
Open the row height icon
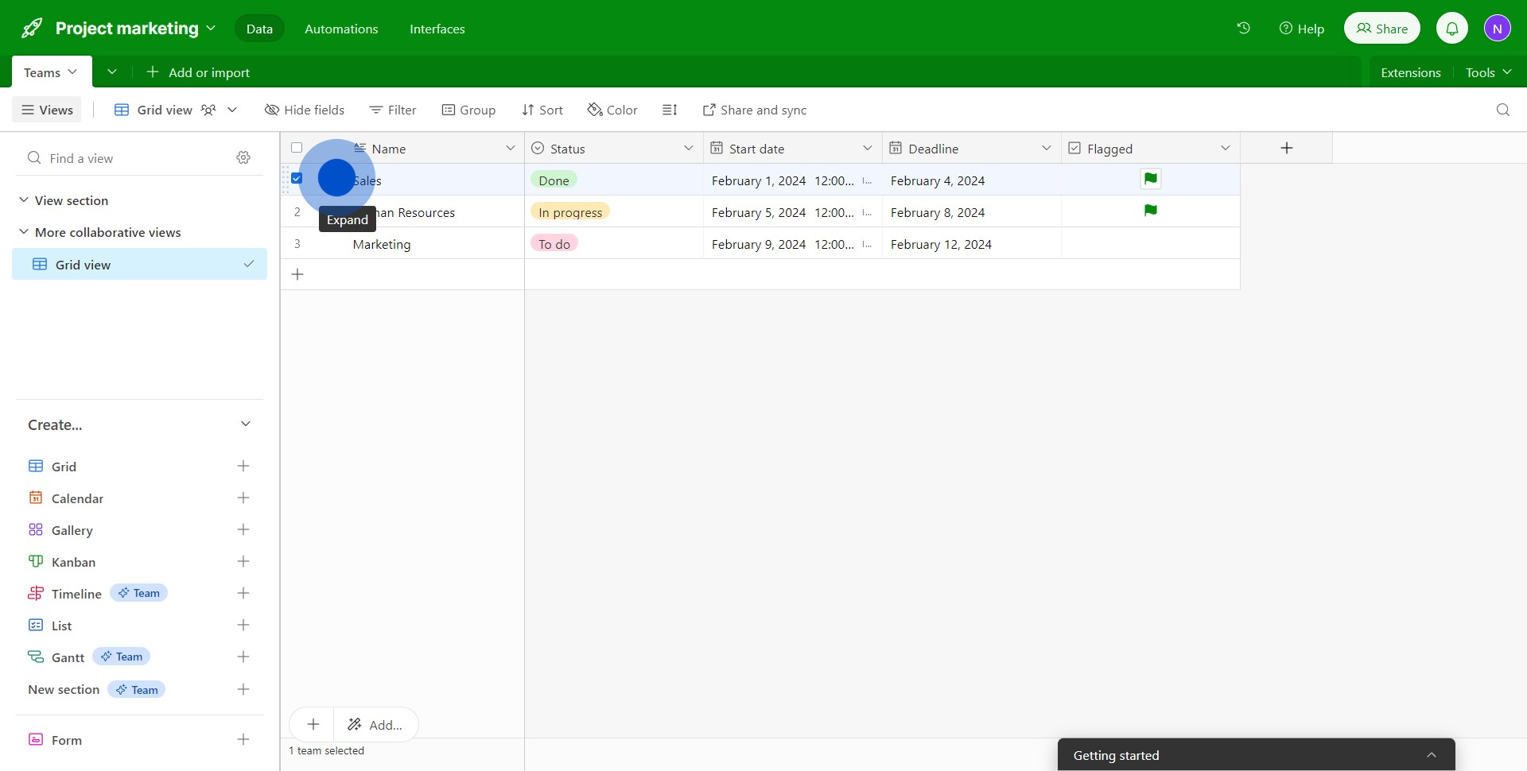coord(670,110)
